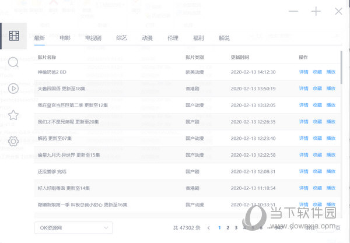Click 详情 for 神偷奶爸2 BD
Image resolution: width=350 pixels, height=243 pixels.
click(x=303, y=72)
